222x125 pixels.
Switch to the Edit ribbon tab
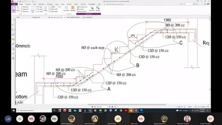(x=34, y=4)
